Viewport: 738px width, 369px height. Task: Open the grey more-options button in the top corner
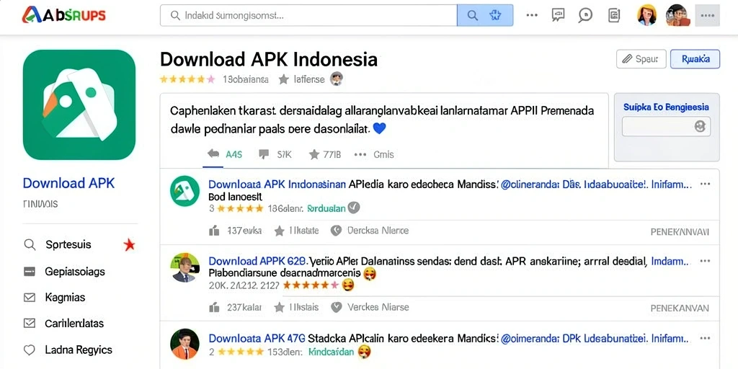pos(708,15)
